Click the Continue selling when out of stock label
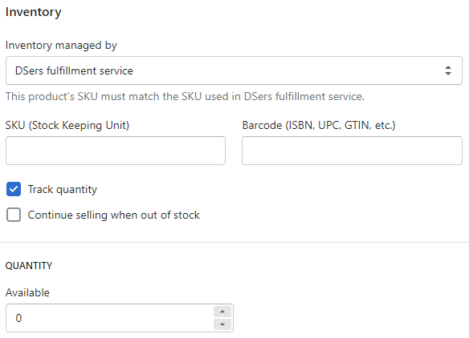The image size is (469, 338). (x=114, y=215)
